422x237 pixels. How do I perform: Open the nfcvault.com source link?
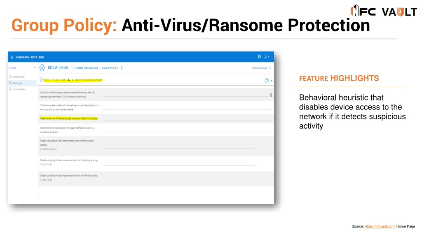pyautogui.click(x=380, y=227)
